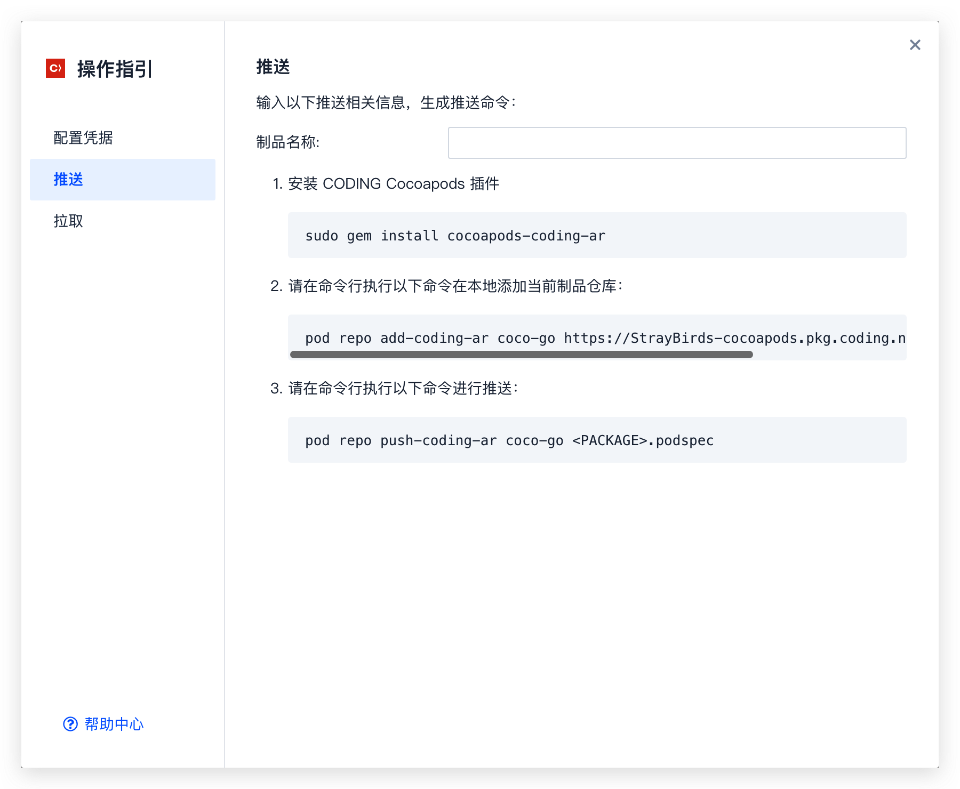This screenshot has width=960, height=789.
Task: Click the 输入以下推送相关信息 description text
Action: [387, 102]
